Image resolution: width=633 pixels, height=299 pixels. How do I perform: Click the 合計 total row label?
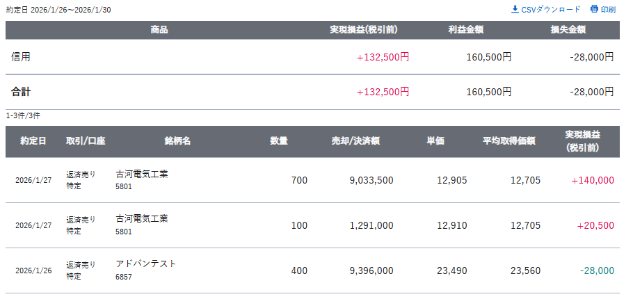pyautogui.click(x=21, y=92)
